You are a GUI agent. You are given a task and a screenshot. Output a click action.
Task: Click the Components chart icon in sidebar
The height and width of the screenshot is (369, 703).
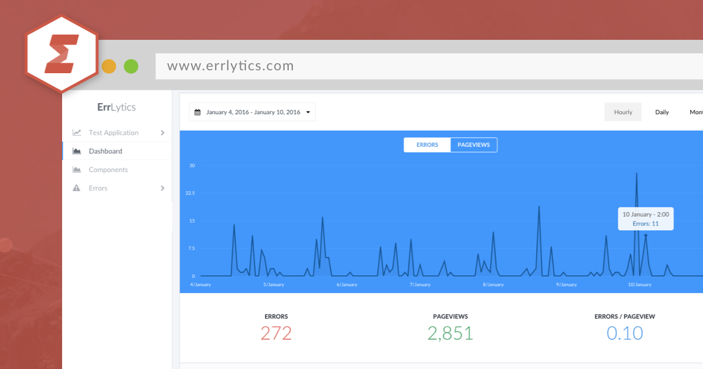pyautogui.click(x=77, y=169)
